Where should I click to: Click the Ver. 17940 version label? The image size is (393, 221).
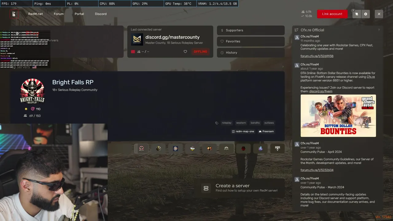click(x=383, y=217)
